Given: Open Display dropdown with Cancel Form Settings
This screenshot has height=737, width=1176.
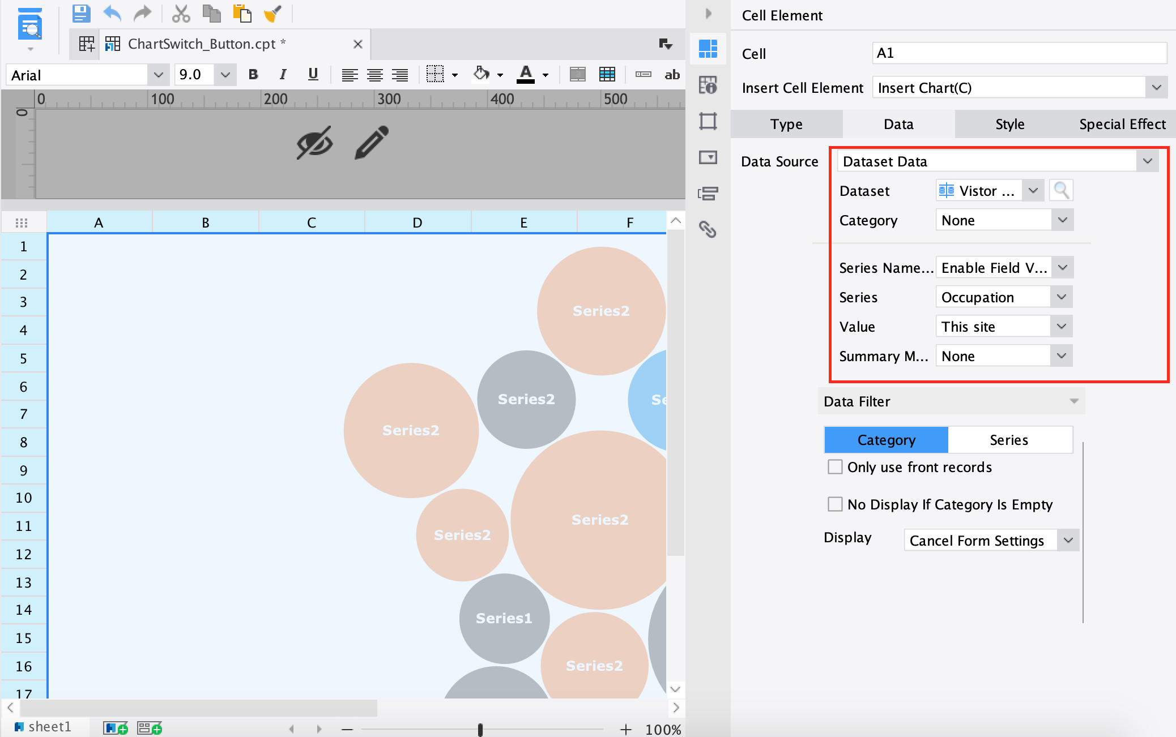Looking at the screenshot, I should (x=991, y=541).
